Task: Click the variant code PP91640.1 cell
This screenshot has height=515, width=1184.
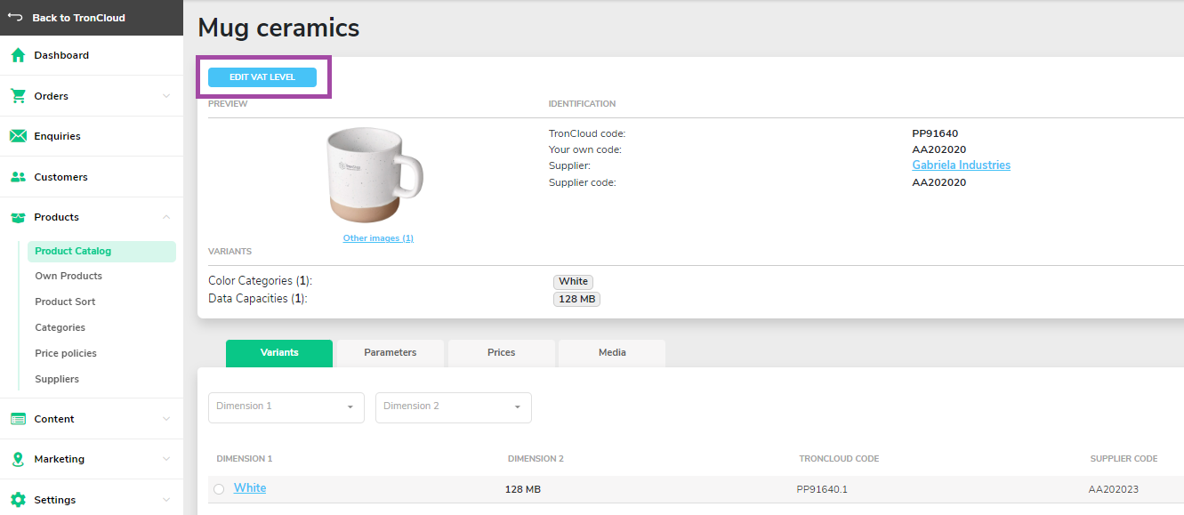Action: pyautogui.click(x=822, y=489)
